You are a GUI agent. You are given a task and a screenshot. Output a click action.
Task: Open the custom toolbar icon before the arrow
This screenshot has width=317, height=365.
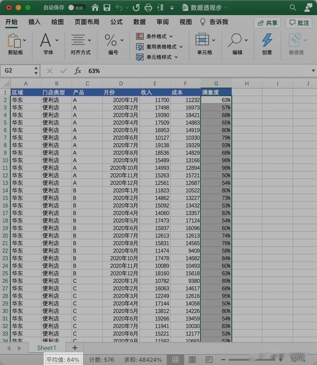[x=160, y=8]
